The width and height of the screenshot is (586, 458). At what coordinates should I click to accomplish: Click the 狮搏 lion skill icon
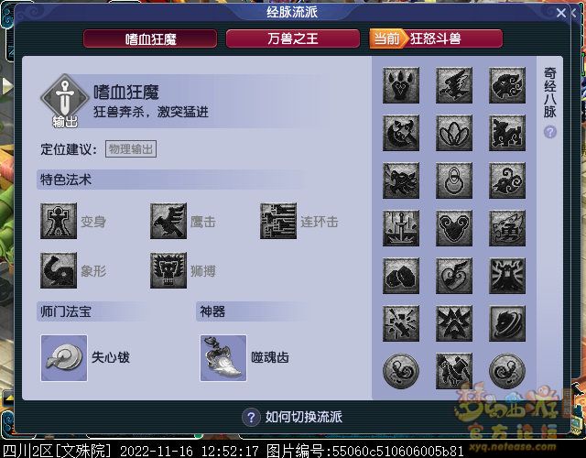click(168, 270)
